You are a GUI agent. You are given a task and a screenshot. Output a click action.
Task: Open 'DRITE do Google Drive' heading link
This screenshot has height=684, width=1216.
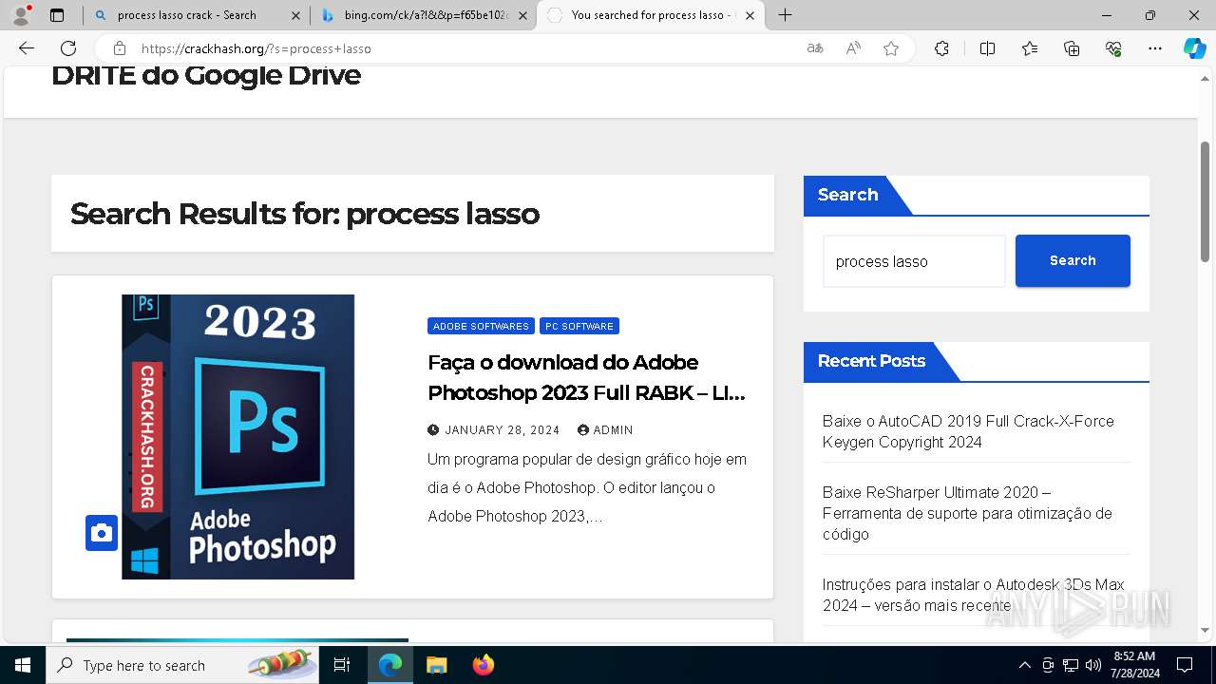pos(206,75)
